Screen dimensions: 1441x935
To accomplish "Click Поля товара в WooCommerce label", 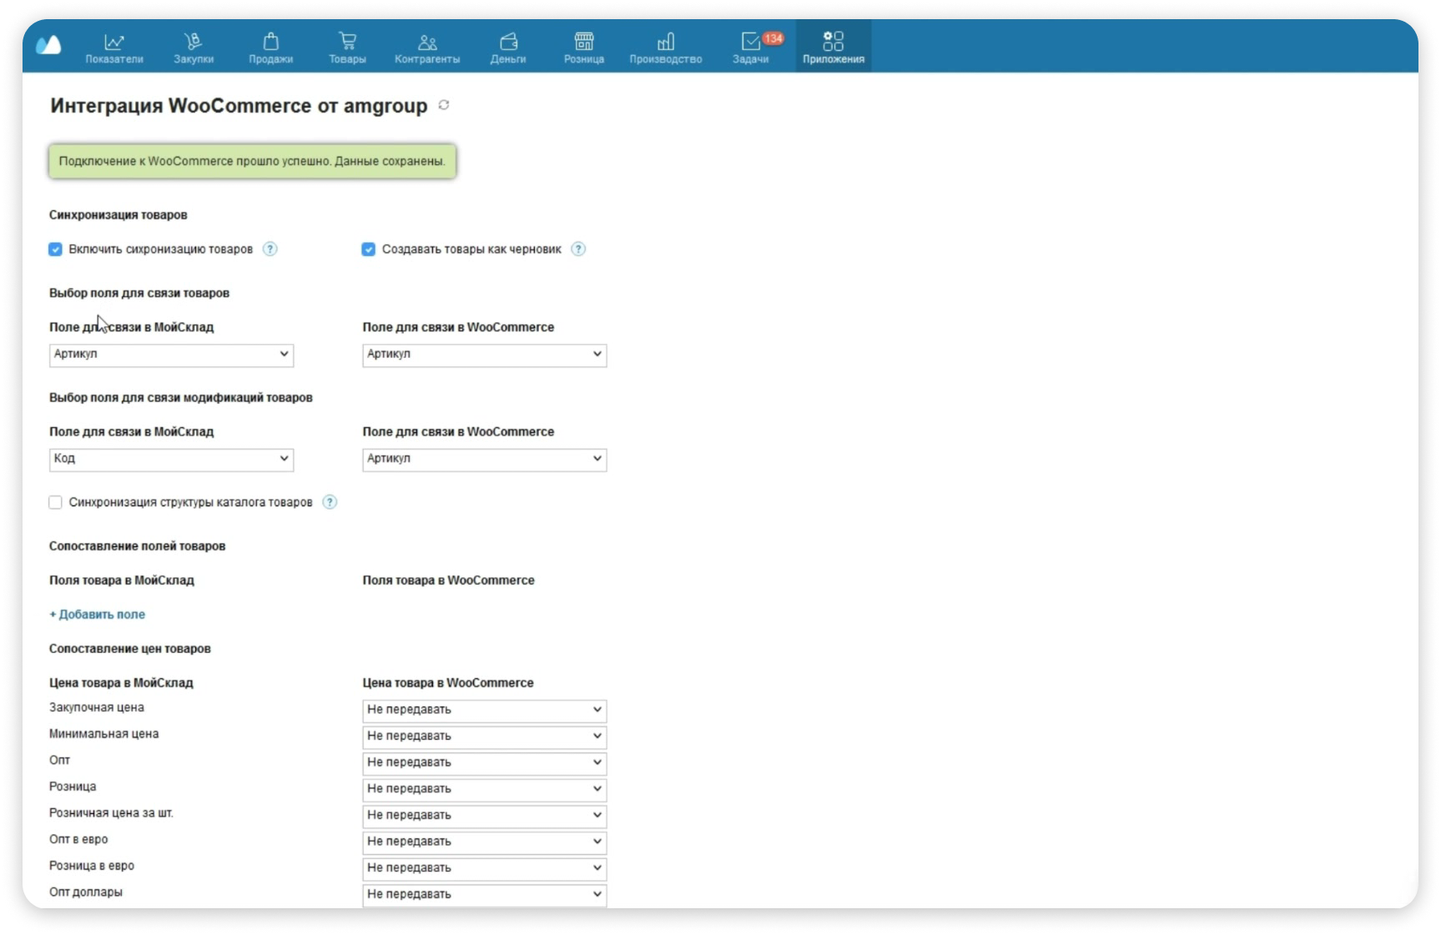I will 448,581.
